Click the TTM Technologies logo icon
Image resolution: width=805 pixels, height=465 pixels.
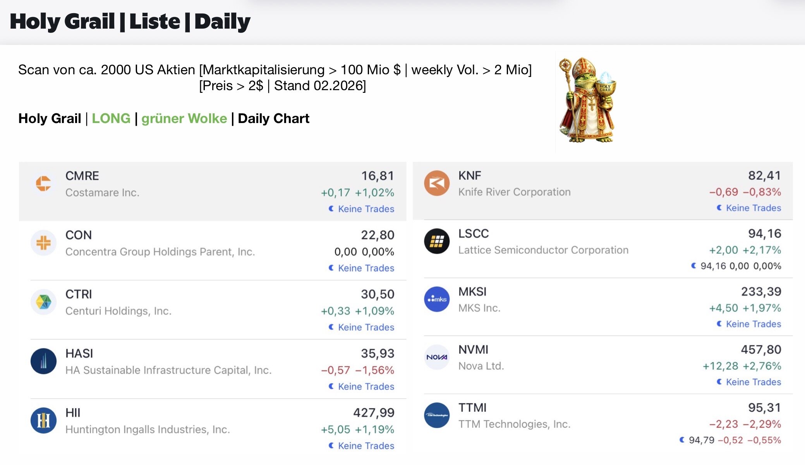[437, 415]
